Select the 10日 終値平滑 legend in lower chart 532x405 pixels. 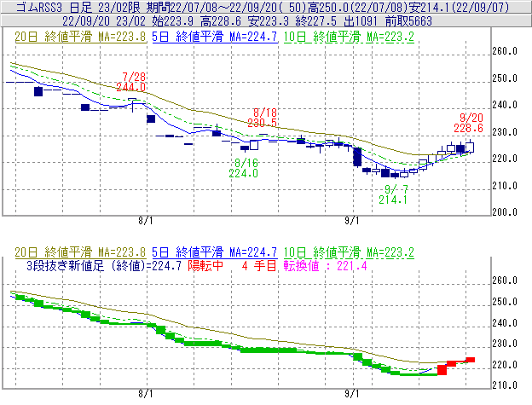tap(349, 252)
